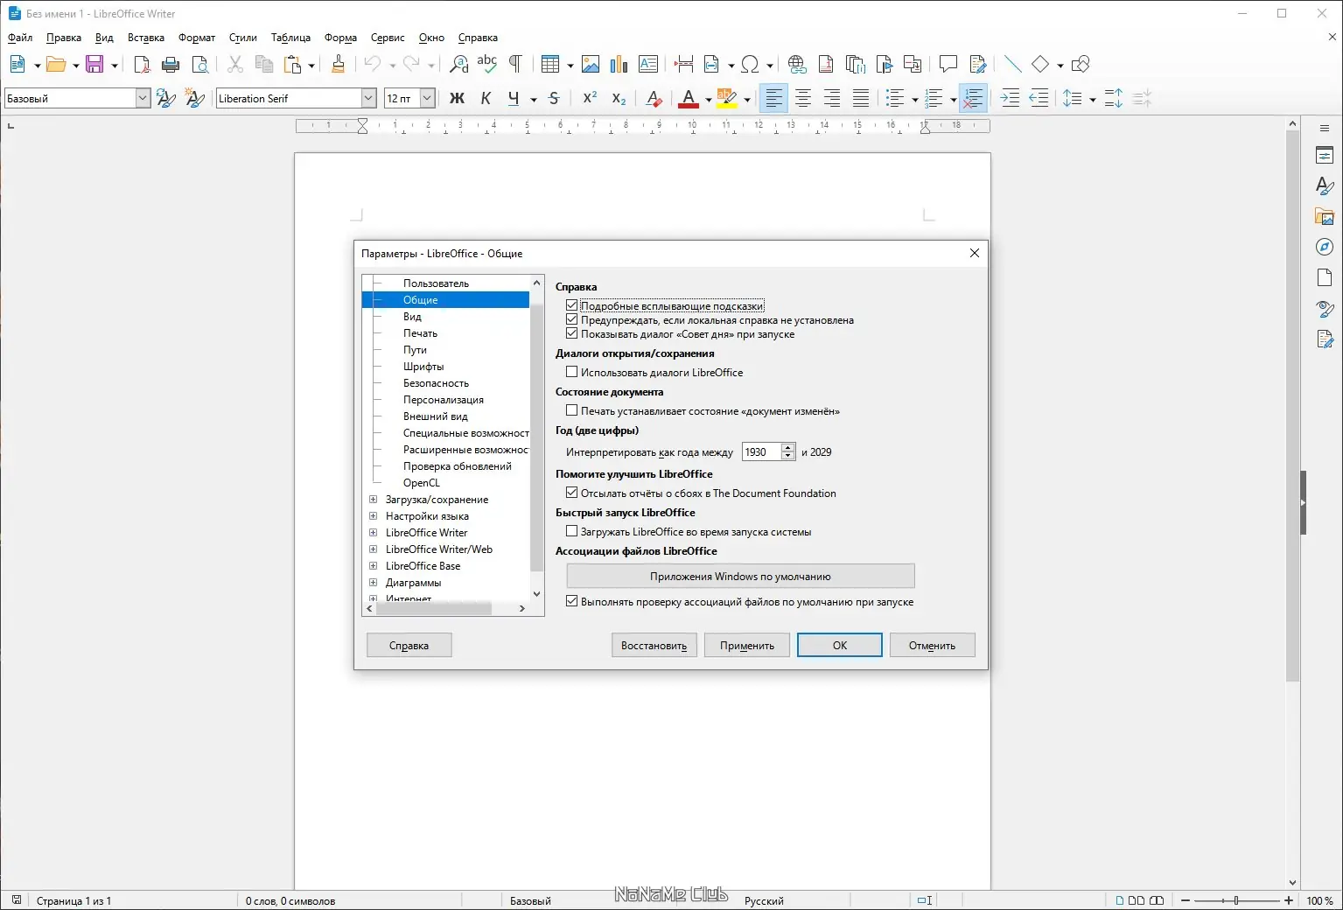Insert a comment from the toolbar
The image size is (1343, 910).
coord(948,64)
